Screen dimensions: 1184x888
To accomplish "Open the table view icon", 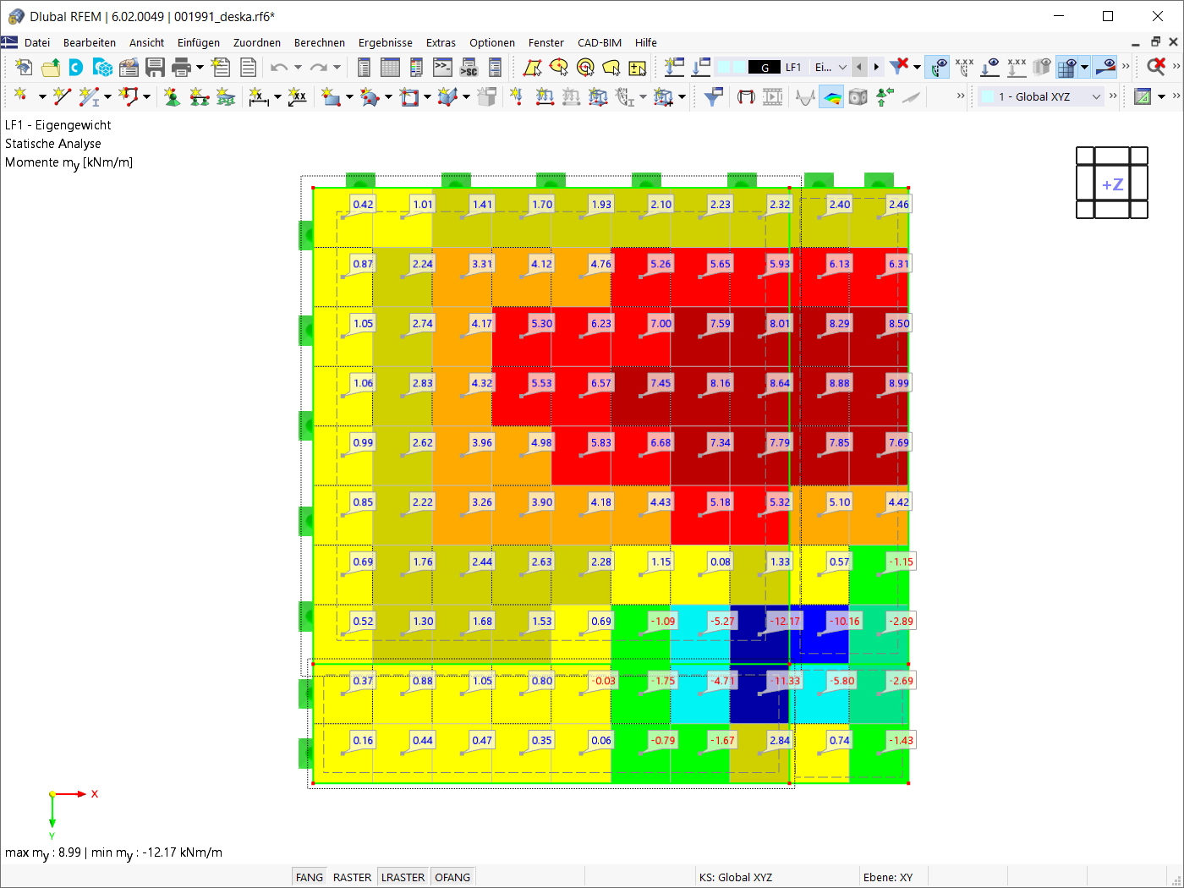I will click(390, 67).
